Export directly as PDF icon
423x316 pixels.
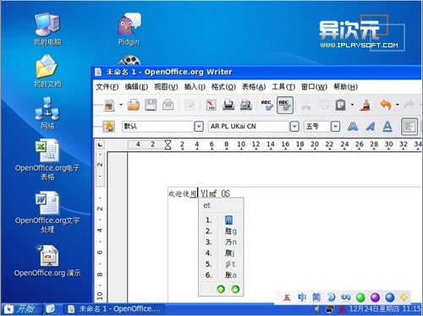(211, 105)
